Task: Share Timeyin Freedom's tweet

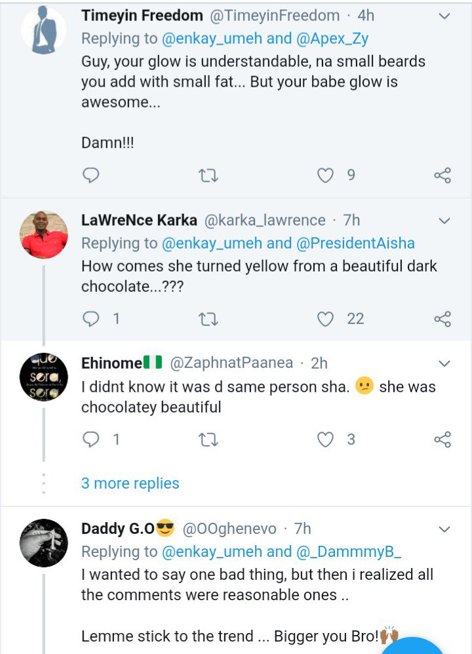Action: (442, 175)
